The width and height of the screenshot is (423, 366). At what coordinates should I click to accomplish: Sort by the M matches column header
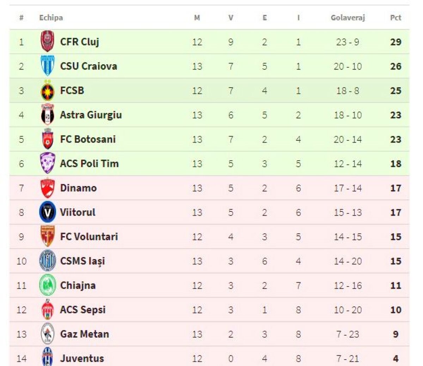[x=197, y=18]
